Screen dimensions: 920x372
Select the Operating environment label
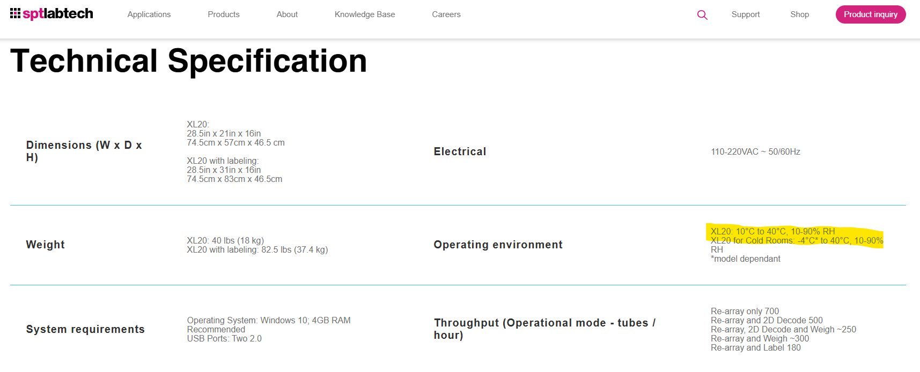coord(498,245)
